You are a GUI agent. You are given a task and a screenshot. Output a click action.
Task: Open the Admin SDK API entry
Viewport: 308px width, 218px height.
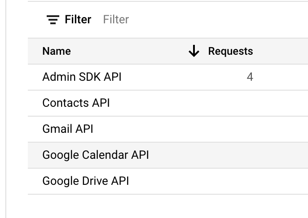82,77
